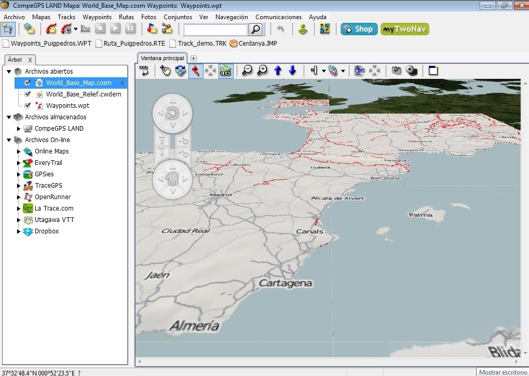Toggle the data tree icon at toolbar start

(7, 29)
